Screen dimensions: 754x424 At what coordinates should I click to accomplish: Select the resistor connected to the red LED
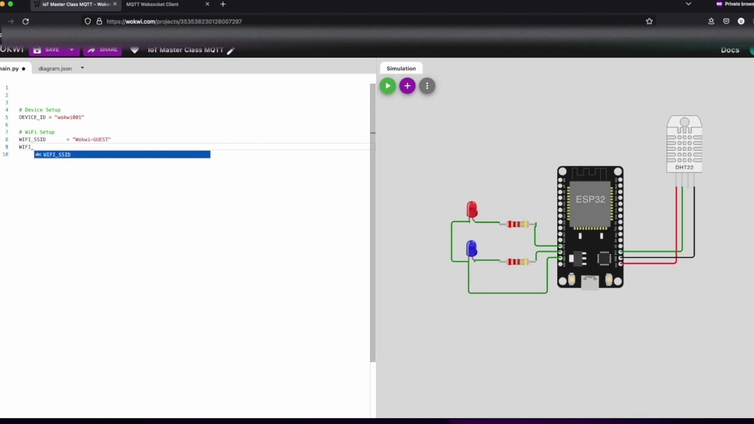click(518, 224)
